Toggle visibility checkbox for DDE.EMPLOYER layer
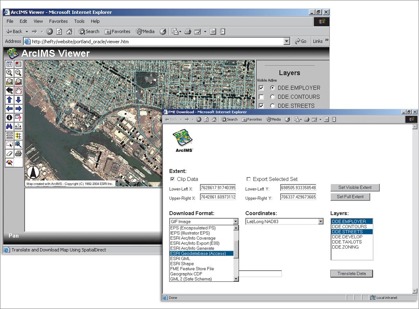419x309 pixels. (x=261, y=88)
